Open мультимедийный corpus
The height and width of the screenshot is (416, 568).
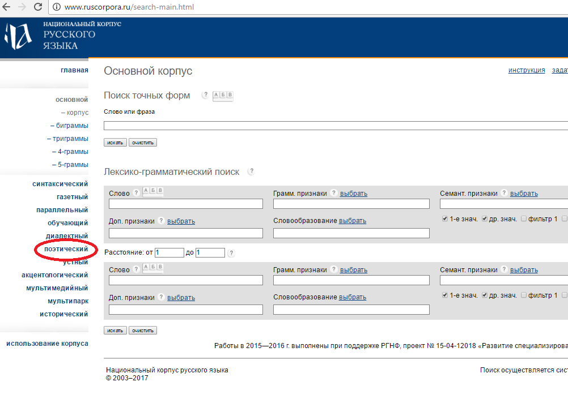coord(57,288)
